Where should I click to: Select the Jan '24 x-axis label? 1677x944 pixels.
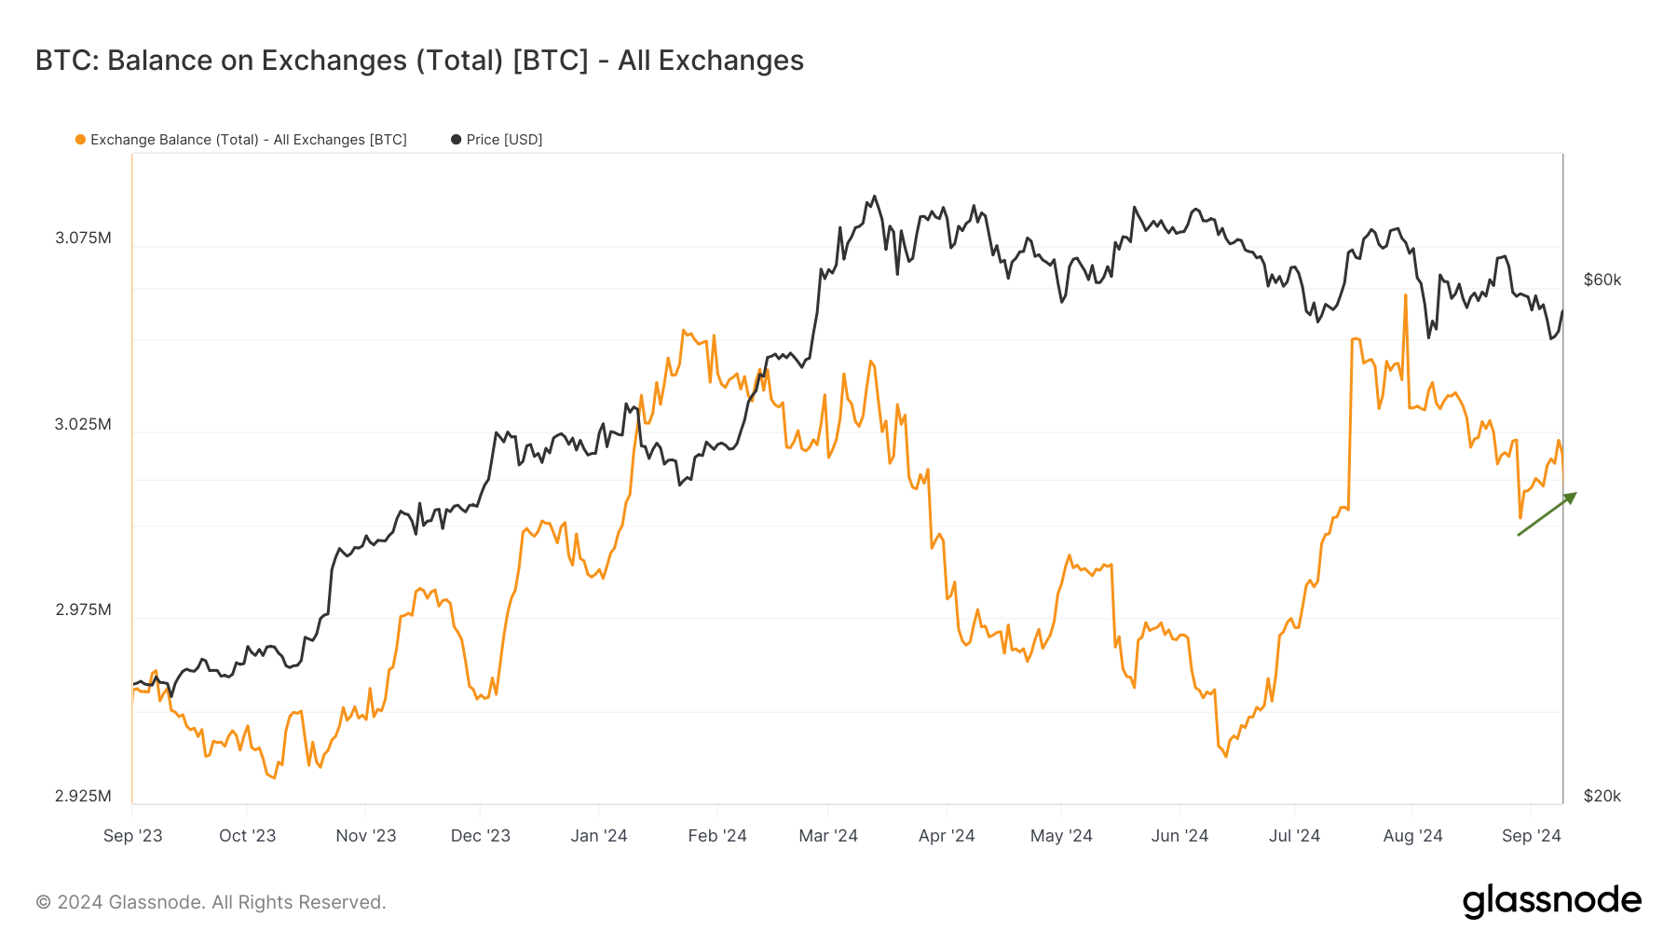599,836
